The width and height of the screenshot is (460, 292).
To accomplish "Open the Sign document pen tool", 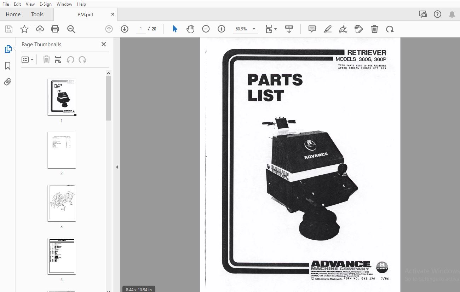I will 343,29.
